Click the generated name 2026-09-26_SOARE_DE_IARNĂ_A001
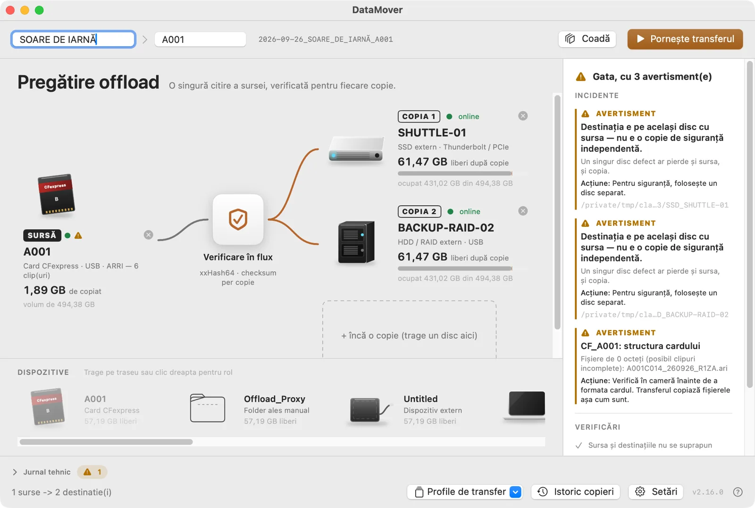 (326, 39)
